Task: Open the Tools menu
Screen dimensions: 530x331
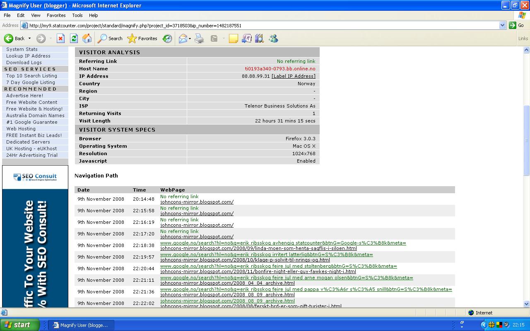Action: pos(77,15)
